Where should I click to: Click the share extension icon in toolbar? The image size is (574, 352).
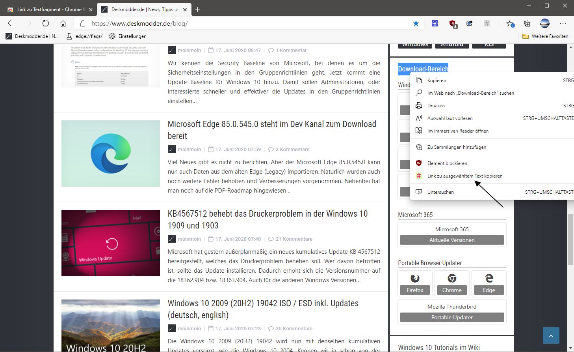pyautogui.click(x=470, y=23)
